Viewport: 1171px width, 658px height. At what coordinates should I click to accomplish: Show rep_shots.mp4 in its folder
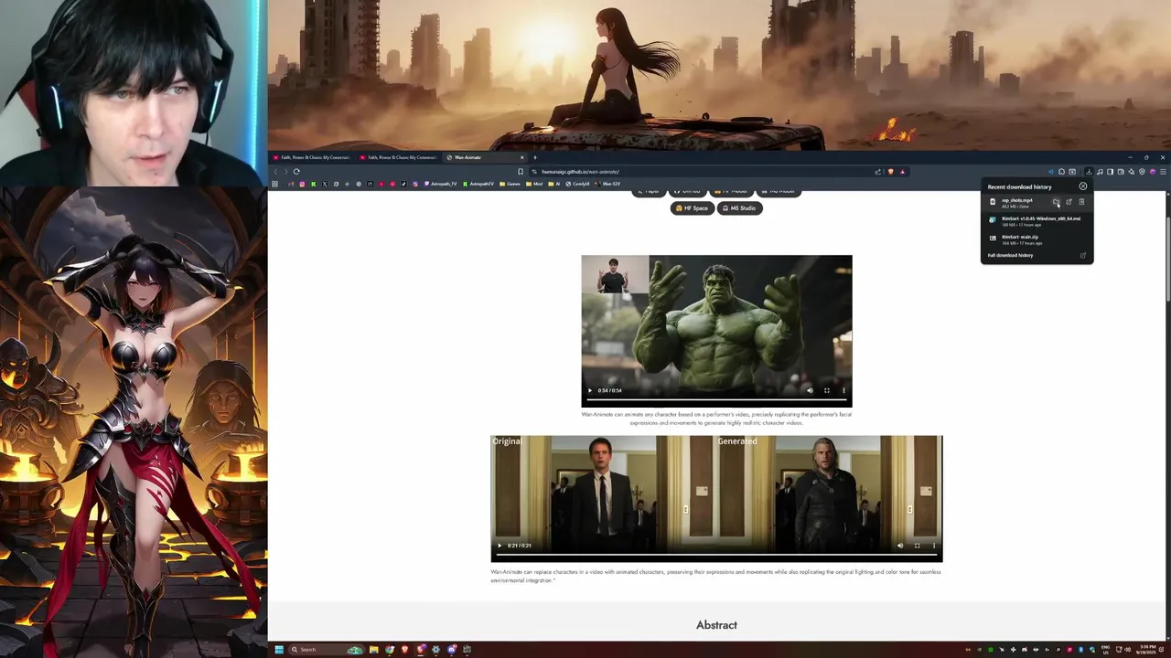point(1056,201)
